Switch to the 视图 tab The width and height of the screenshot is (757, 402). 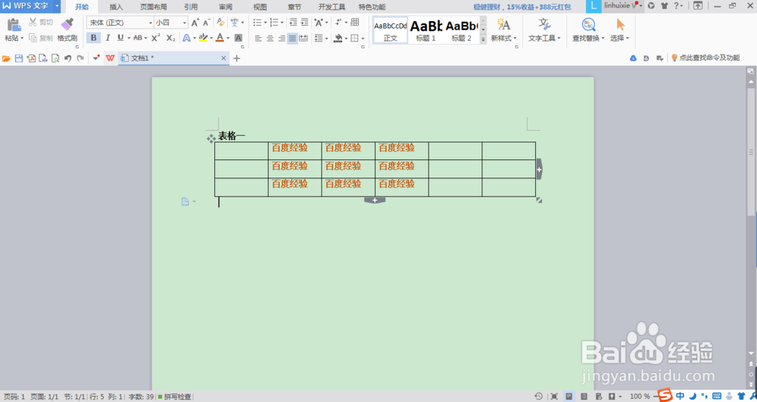click(x=260, y=7)
